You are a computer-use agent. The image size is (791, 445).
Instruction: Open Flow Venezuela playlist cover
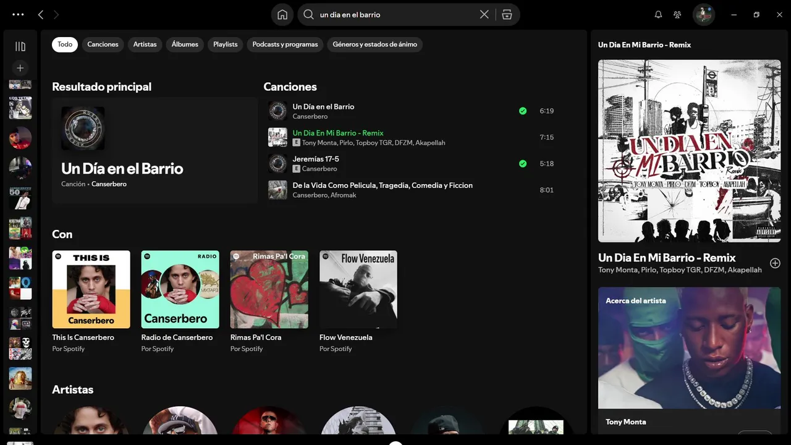click(x=358, y=289)
